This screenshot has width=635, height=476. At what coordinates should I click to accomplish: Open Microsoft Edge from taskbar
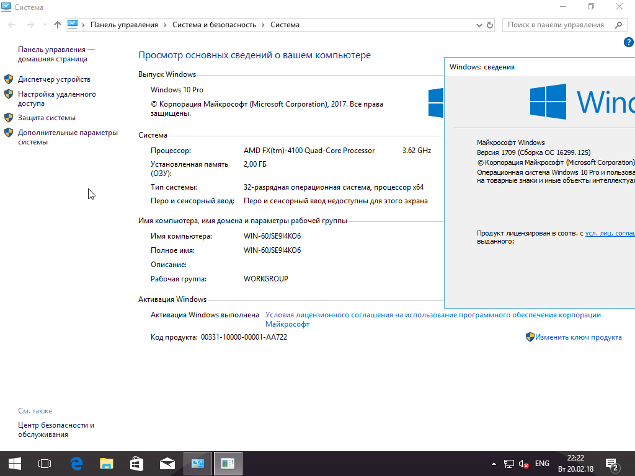pos(76,463)
